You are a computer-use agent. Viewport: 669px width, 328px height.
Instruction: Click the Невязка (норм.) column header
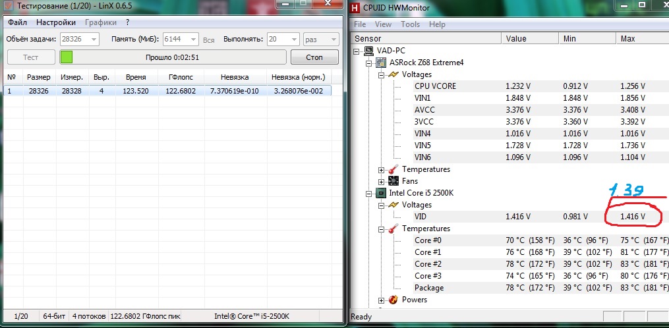click(298, 78)
